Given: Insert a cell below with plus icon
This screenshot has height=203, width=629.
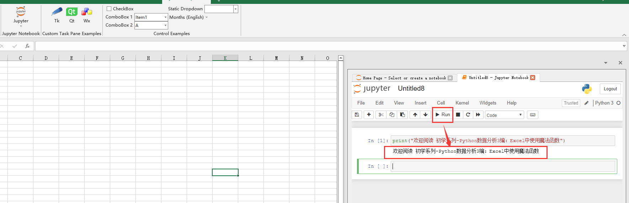Looking at the screenshot, I should click(x=369, y=115).
